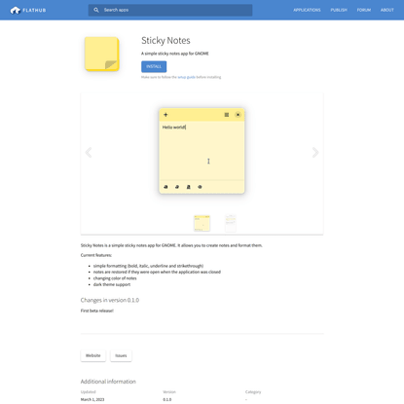Click the plus icon in note screenshot
This screenshot has height=404, width=404.
click(x=165, y=115)
